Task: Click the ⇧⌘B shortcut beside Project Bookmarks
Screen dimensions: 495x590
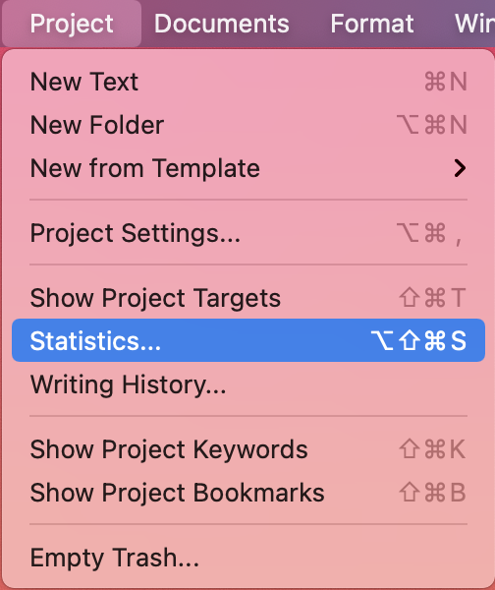Action: click(432, 493)
